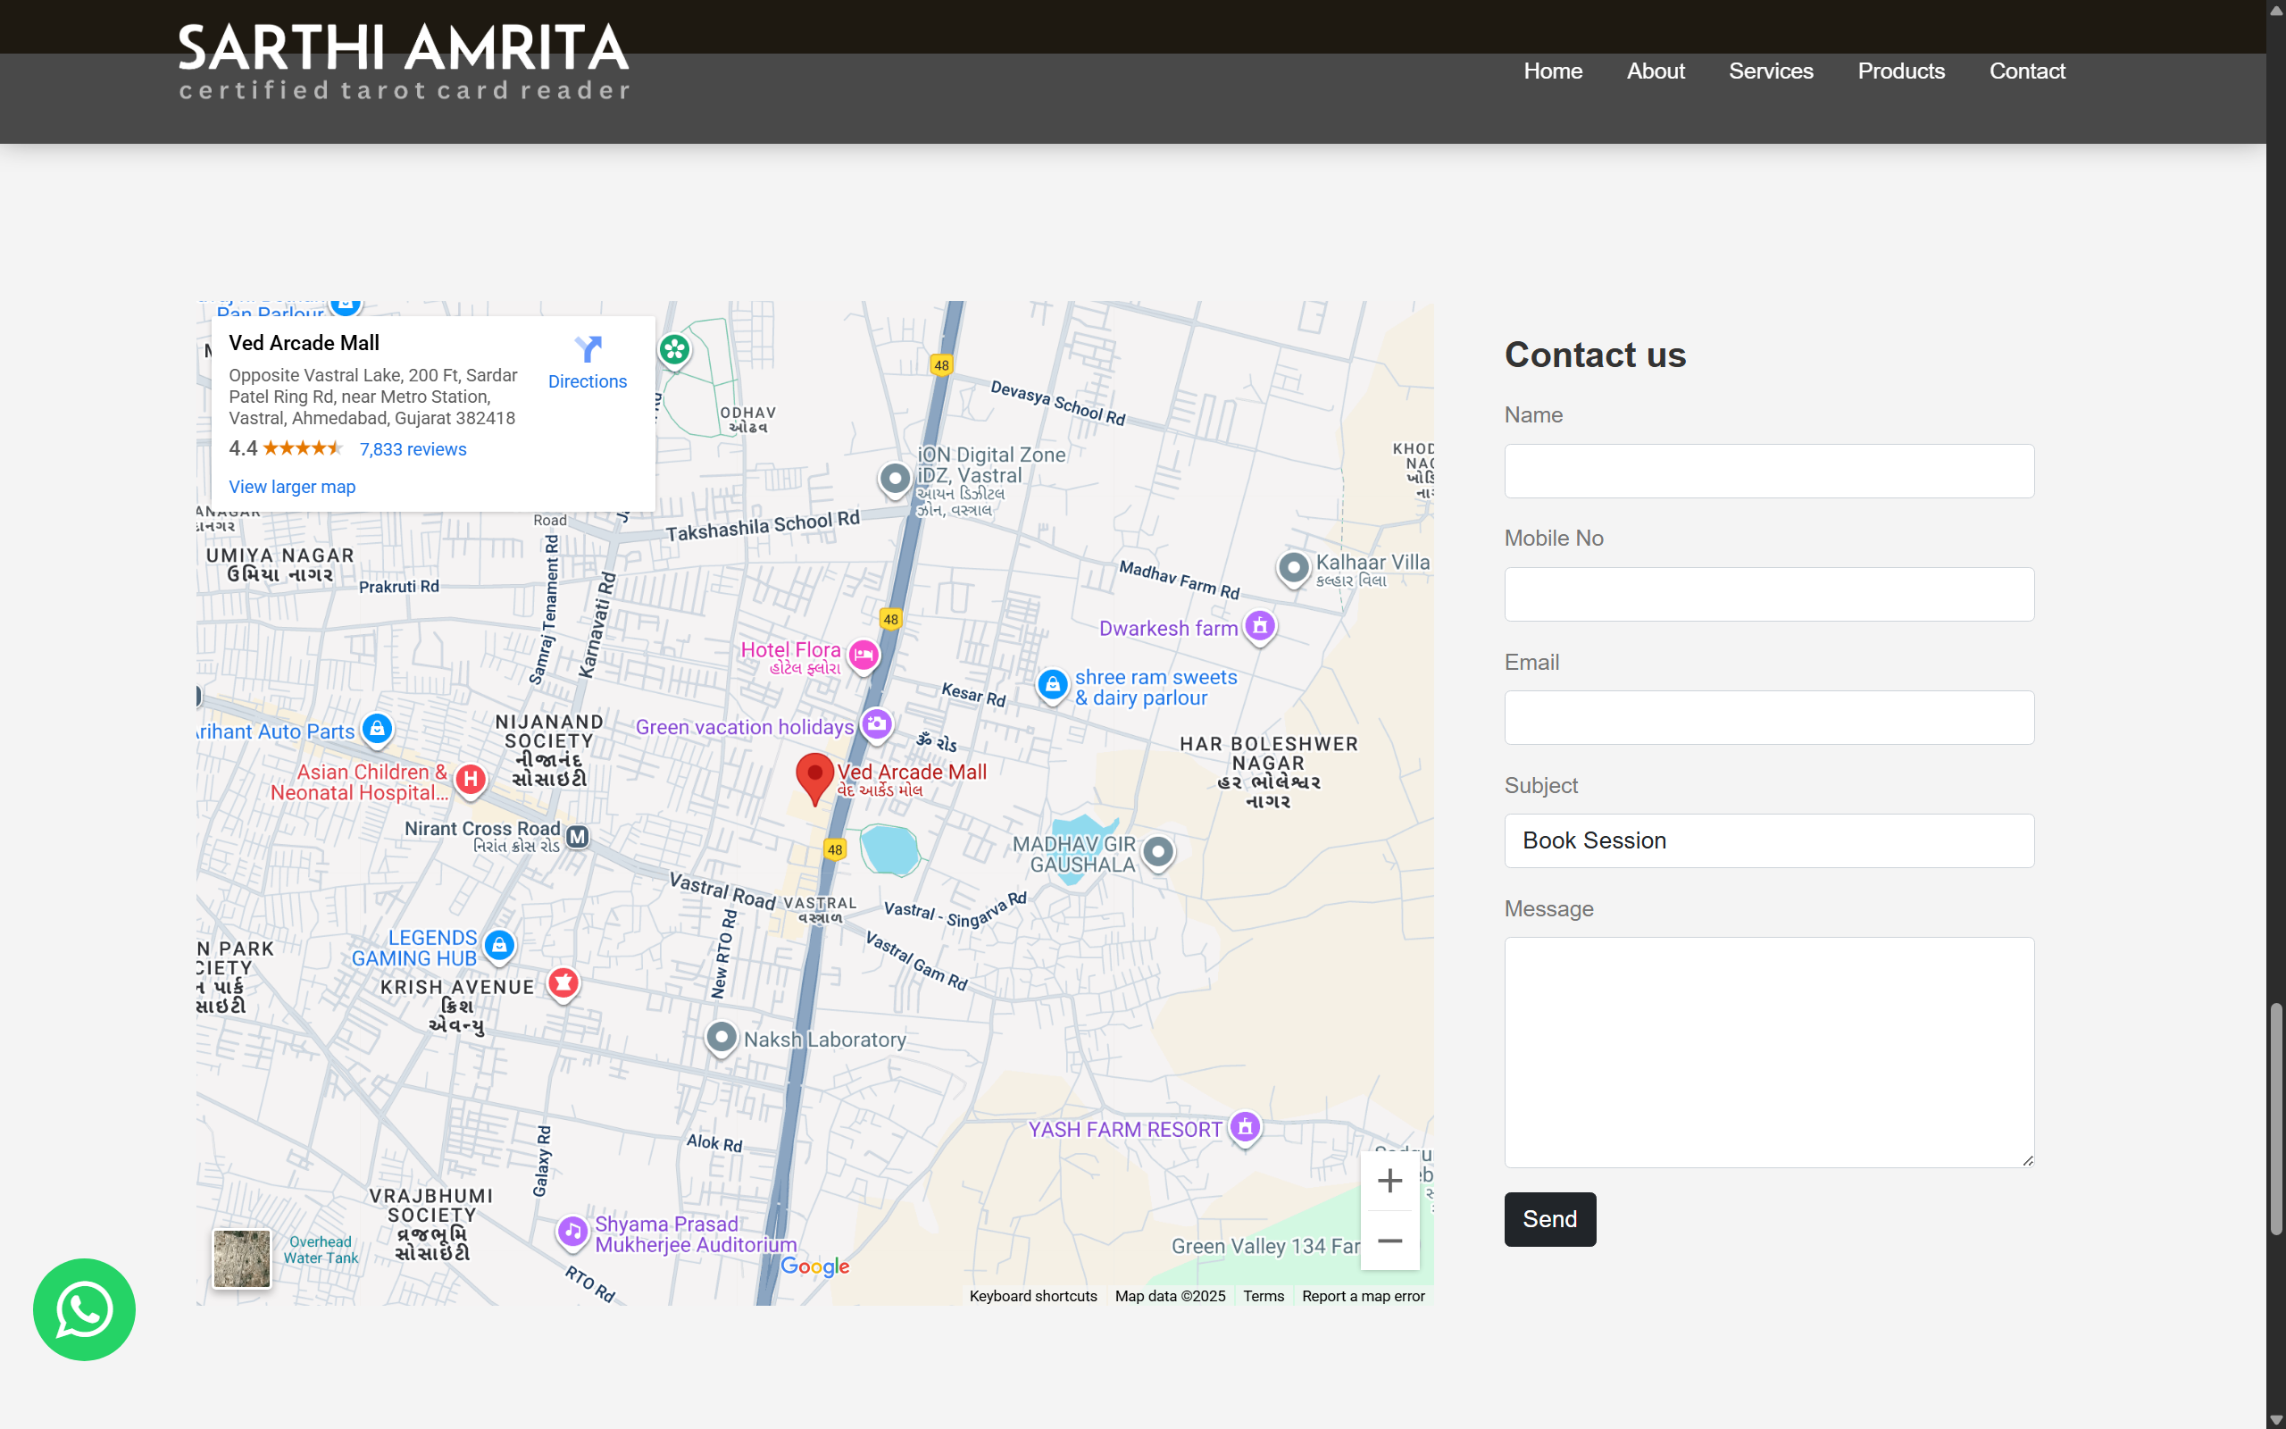Click the Directions arrow icon

tap(588, 350)
